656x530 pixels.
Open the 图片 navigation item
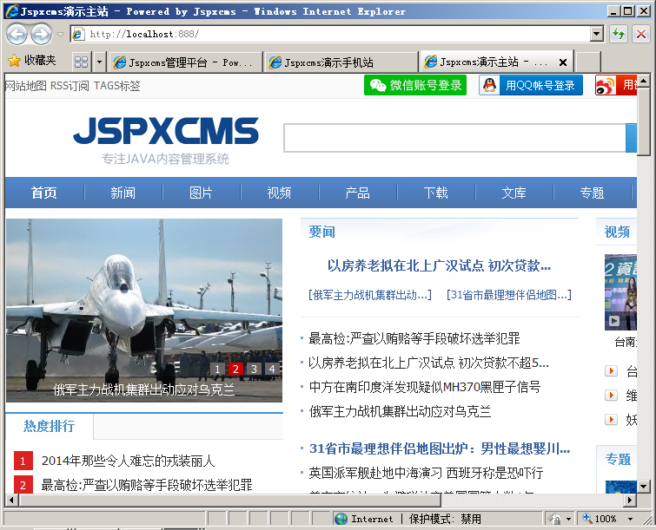point(202,193)
